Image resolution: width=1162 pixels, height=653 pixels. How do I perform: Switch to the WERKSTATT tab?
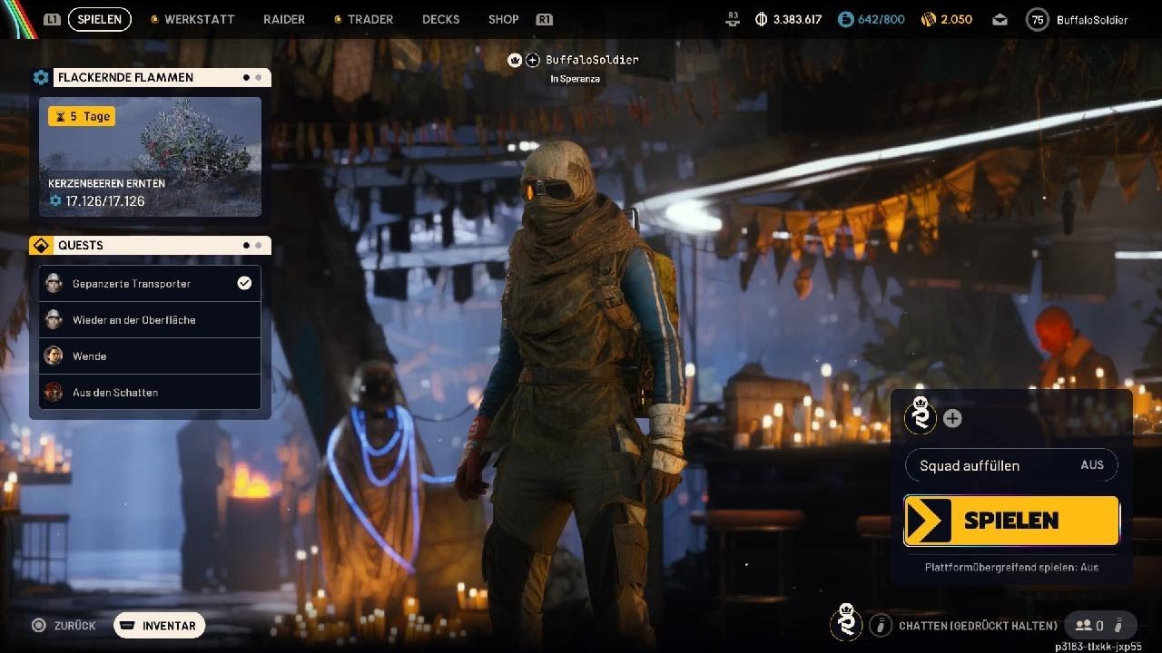[200, 19]
